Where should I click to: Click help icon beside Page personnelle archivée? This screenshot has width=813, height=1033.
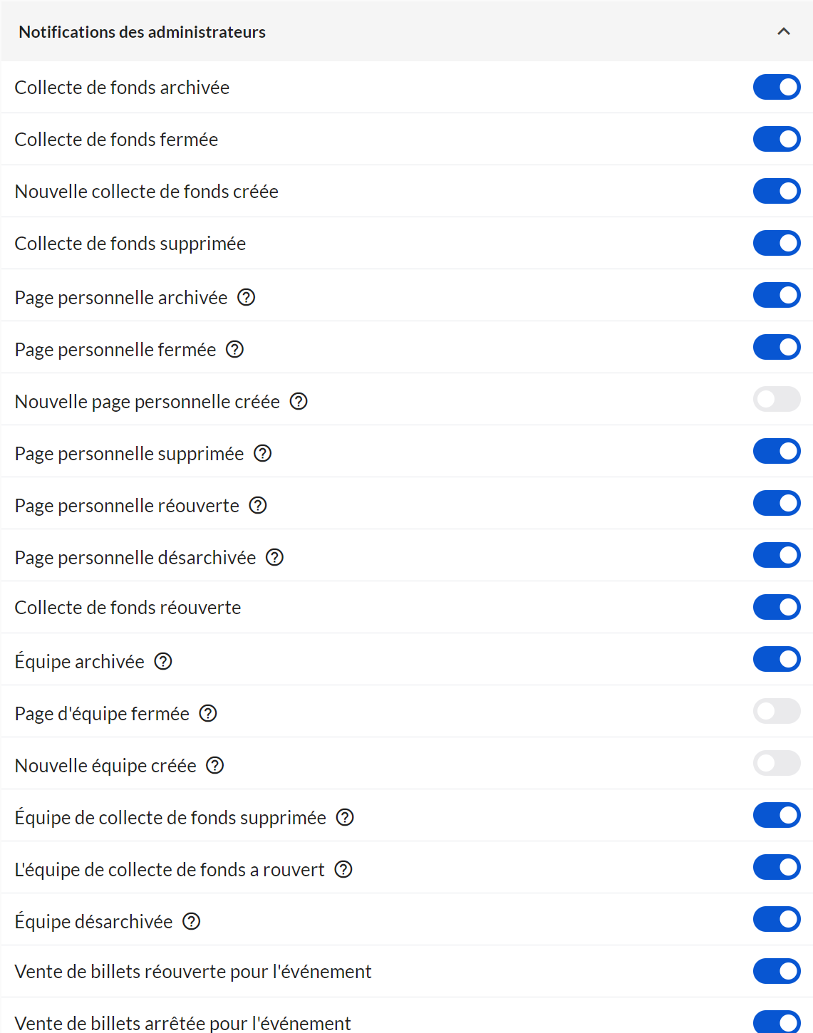pos(247,297)
